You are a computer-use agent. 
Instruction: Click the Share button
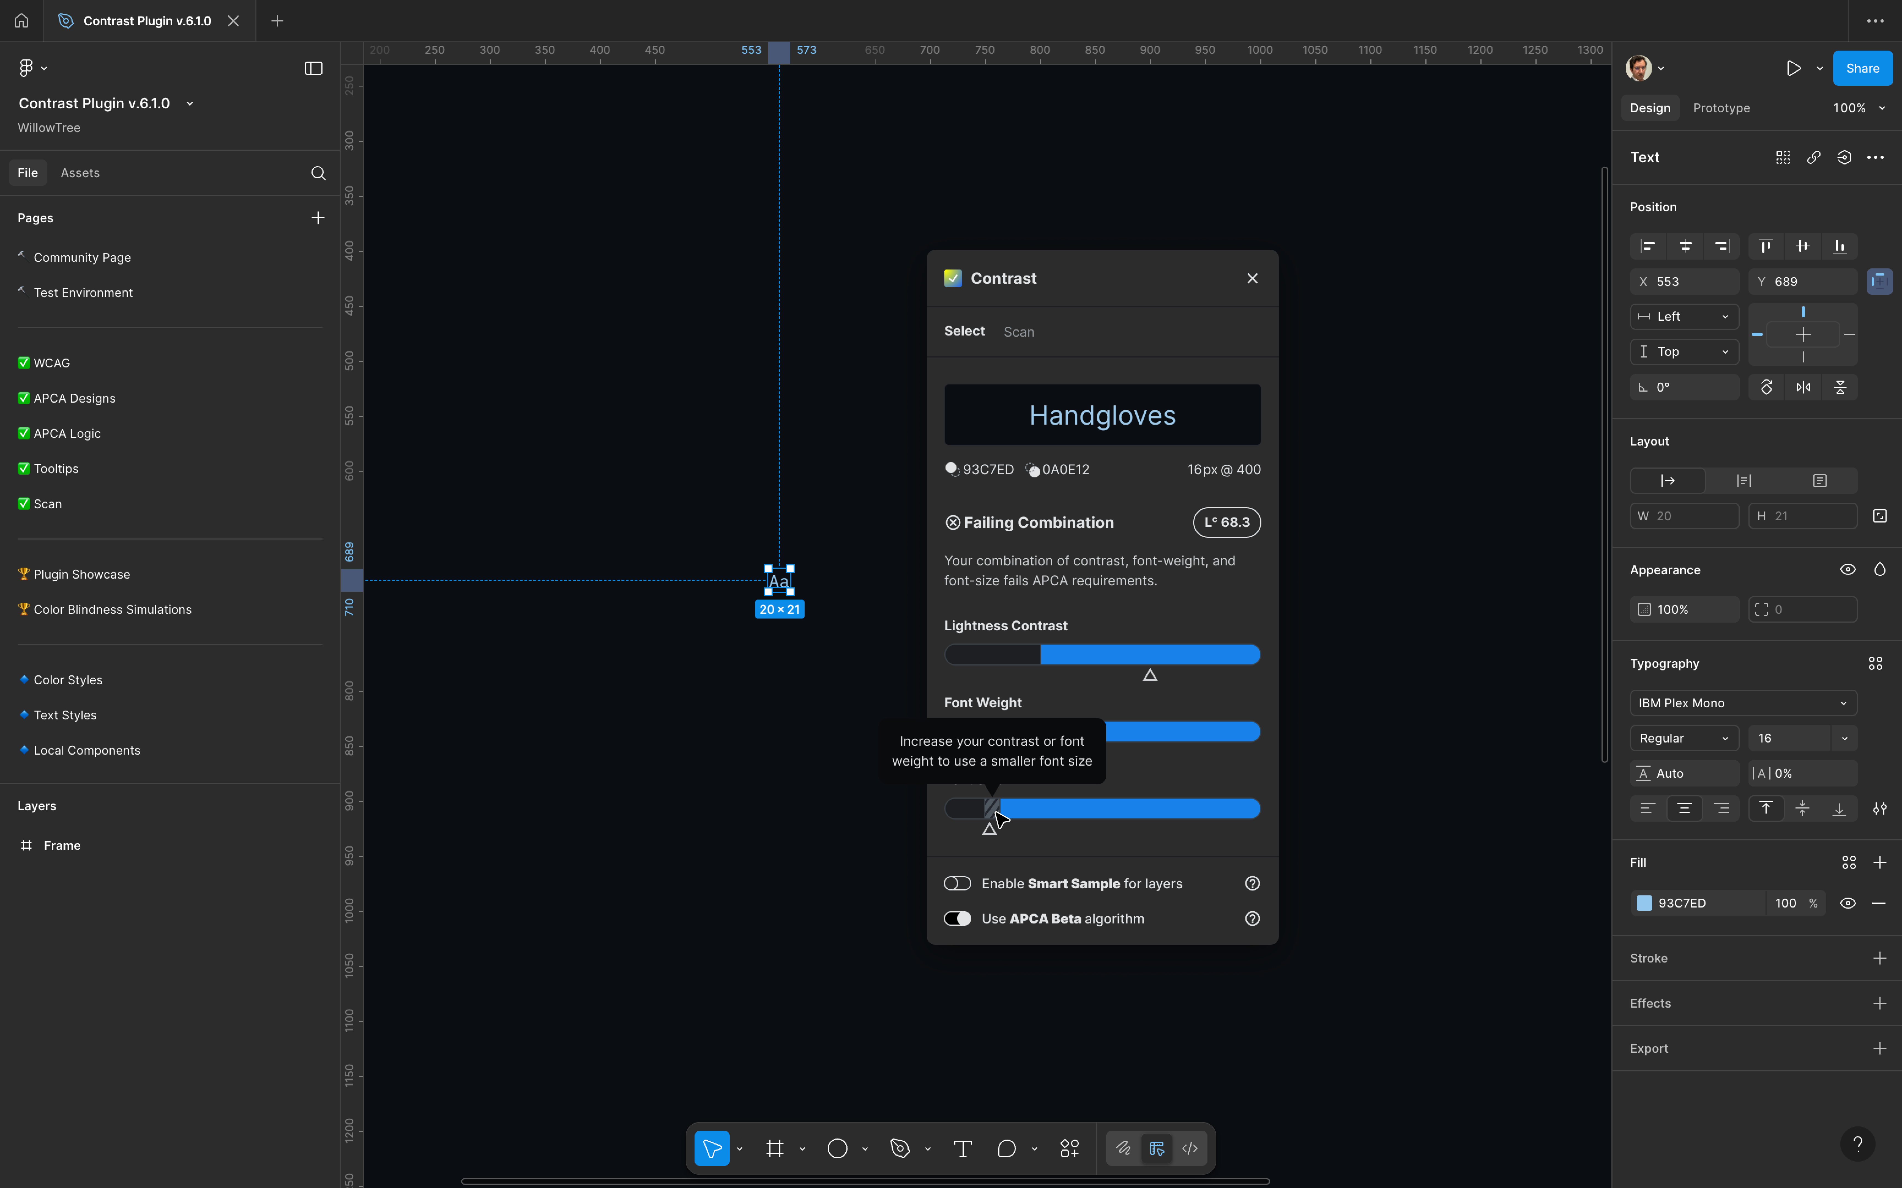(x=1863, y=68)
